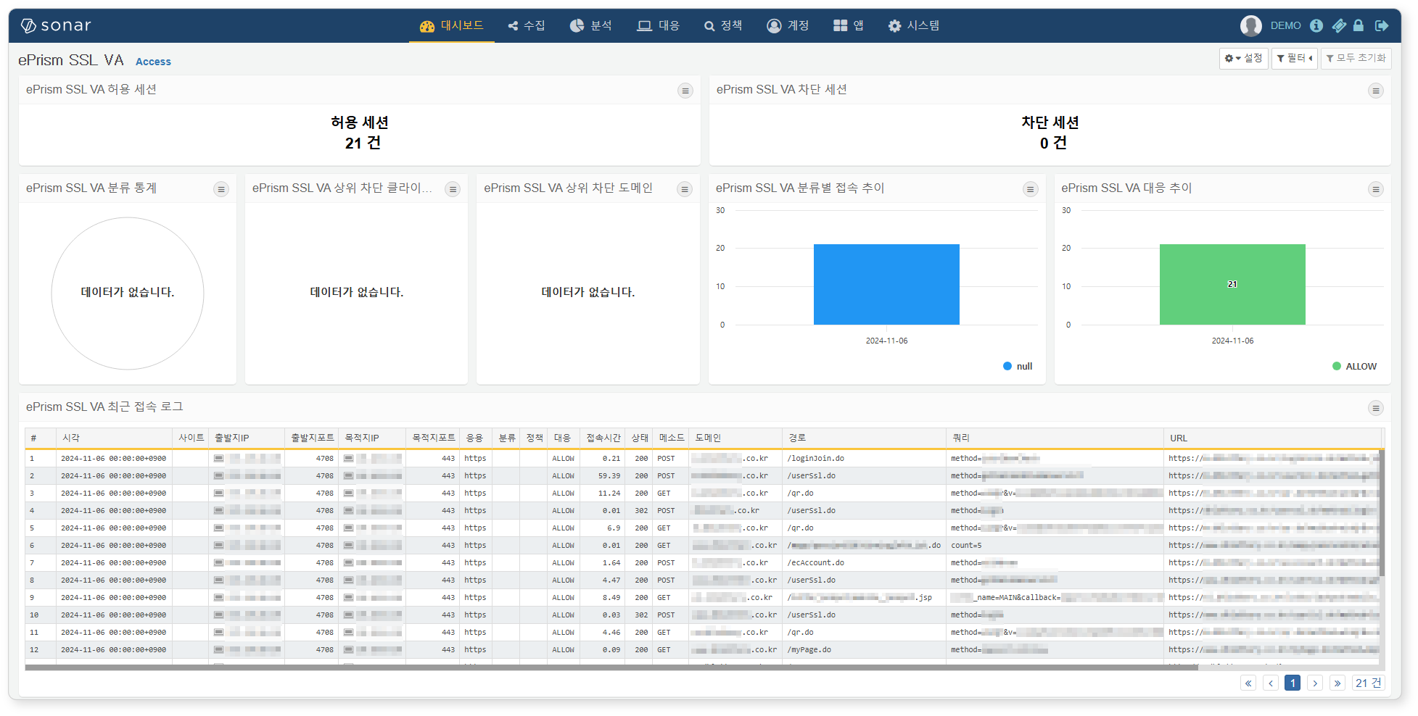Open menu of 최근 접속 로그 panel

(1375, 408)
